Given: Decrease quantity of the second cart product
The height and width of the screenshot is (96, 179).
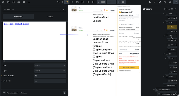Looking at the screenshot, I should [x=94, y=30].
